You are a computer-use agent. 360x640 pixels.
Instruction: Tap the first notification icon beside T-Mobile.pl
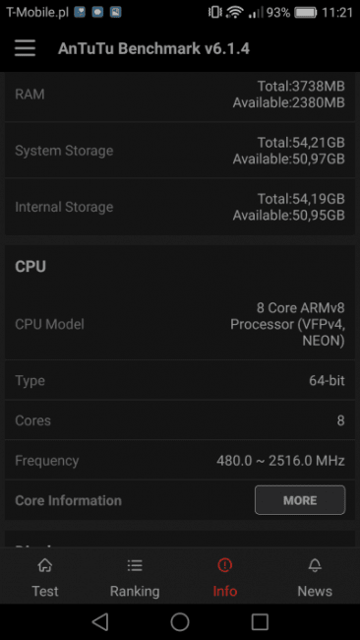pos(80,12)
